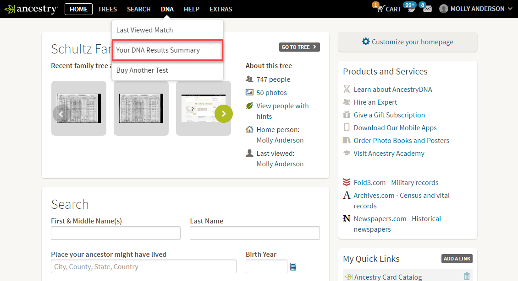
Task: Open the DNA menu
Action: (167, 9)
